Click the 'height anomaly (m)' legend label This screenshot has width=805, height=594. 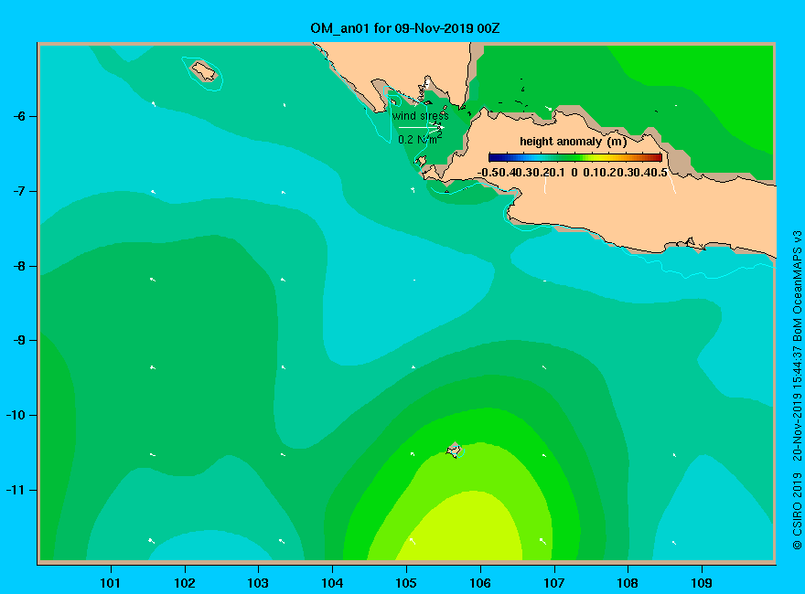pos(573,141)
